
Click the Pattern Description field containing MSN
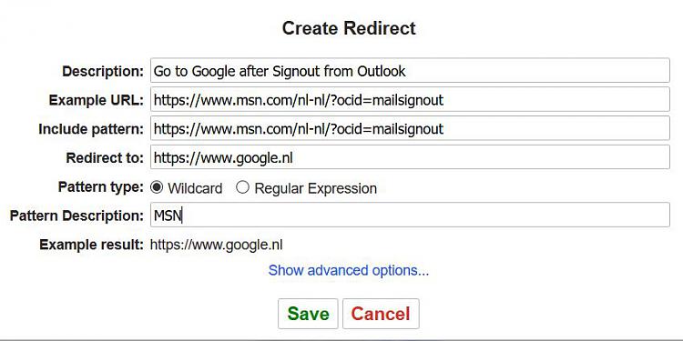click(x=410, y=215)
